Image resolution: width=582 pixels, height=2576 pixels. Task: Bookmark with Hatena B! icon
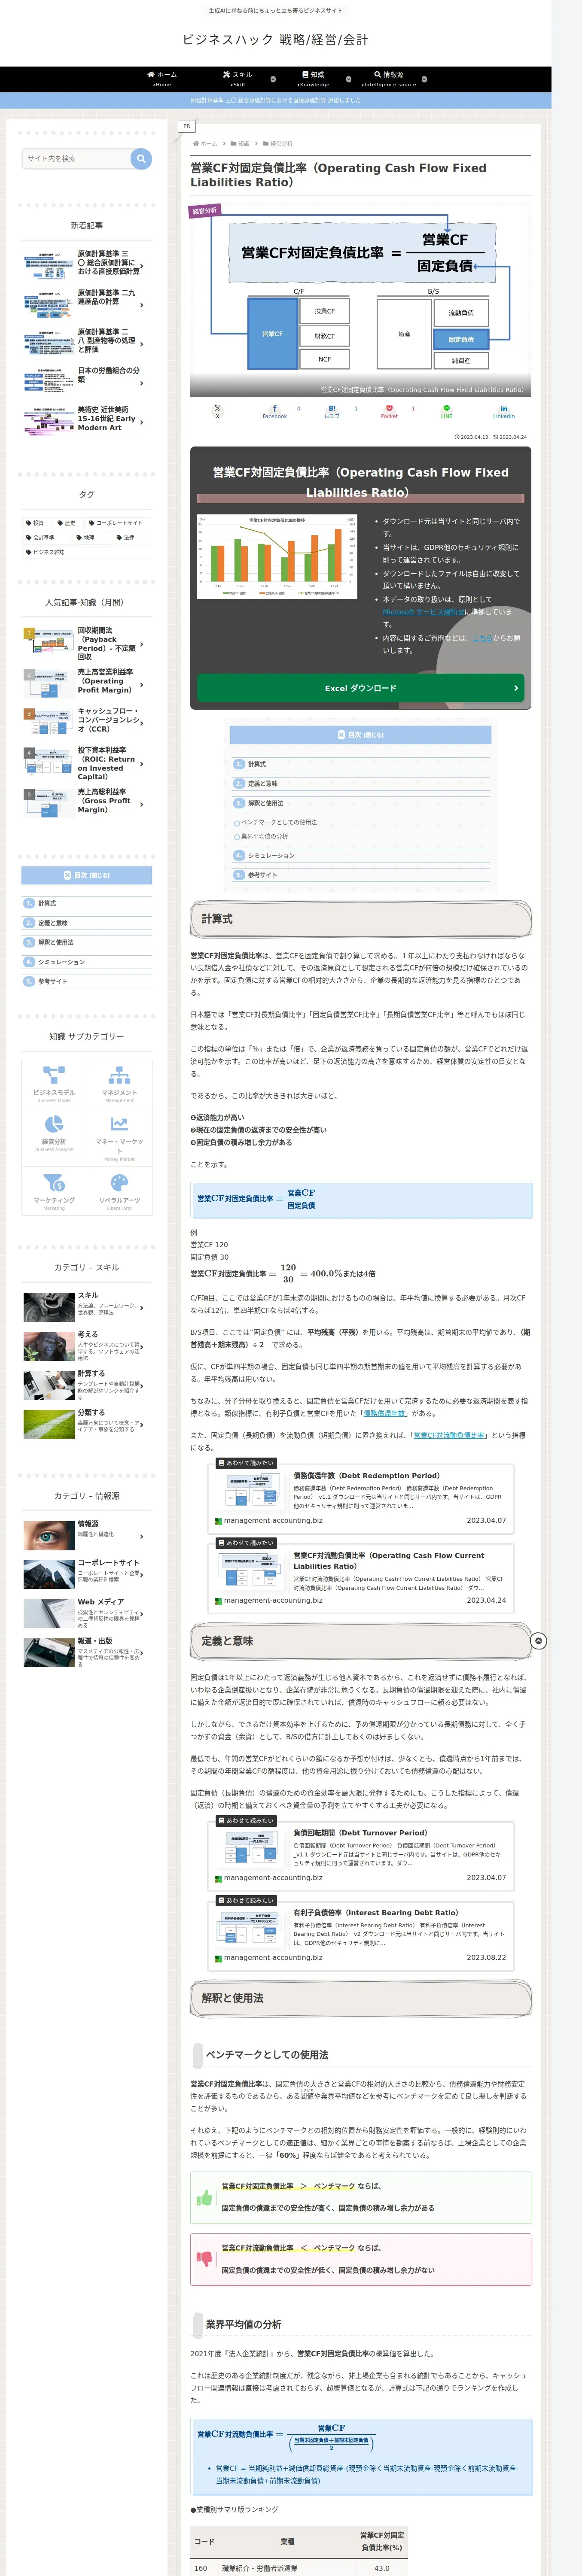332,411
